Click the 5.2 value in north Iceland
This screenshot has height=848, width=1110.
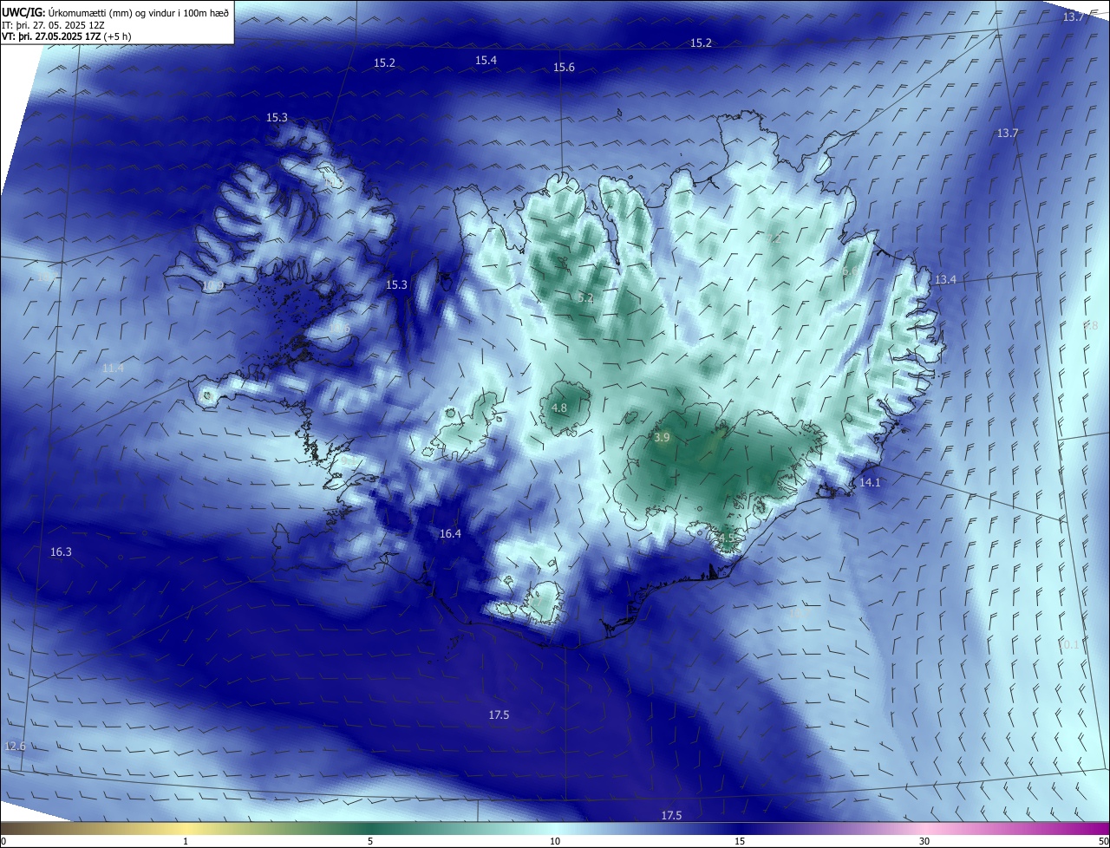[x=585, y=297]
